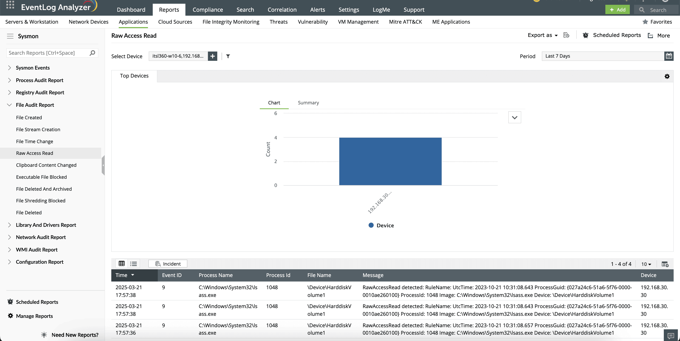Open the calendar picker next to Last 7 Days
680x341 pixels.
669,56
